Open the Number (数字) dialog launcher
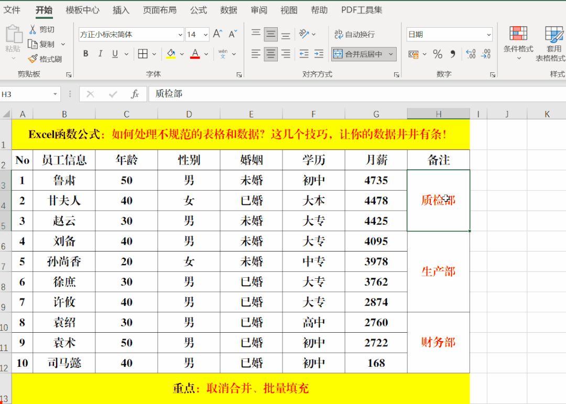Viewport: 566px width, 404px height. pyautogui.click(x=492, y=75)
